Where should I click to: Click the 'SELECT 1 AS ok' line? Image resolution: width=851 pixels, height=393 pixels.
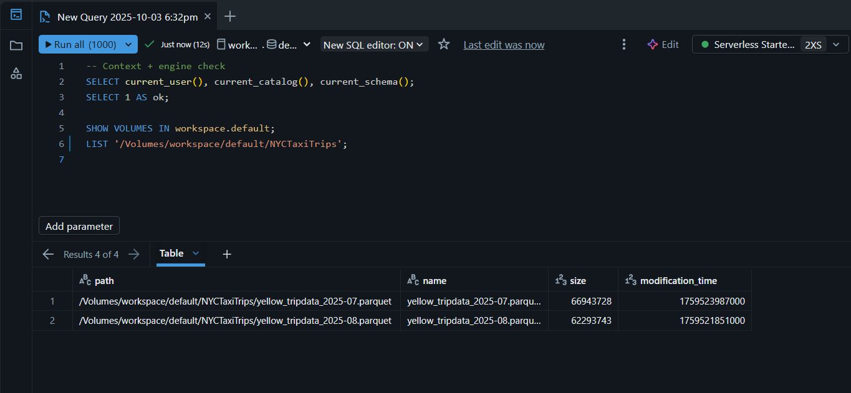(127, 97)
